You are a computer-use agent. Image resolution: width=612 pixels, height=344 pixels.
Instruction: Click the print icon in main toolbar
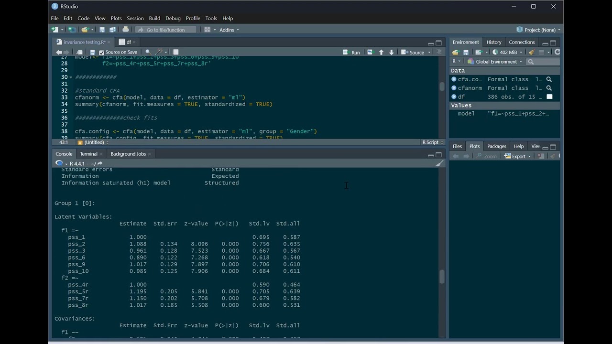(125, 30)
